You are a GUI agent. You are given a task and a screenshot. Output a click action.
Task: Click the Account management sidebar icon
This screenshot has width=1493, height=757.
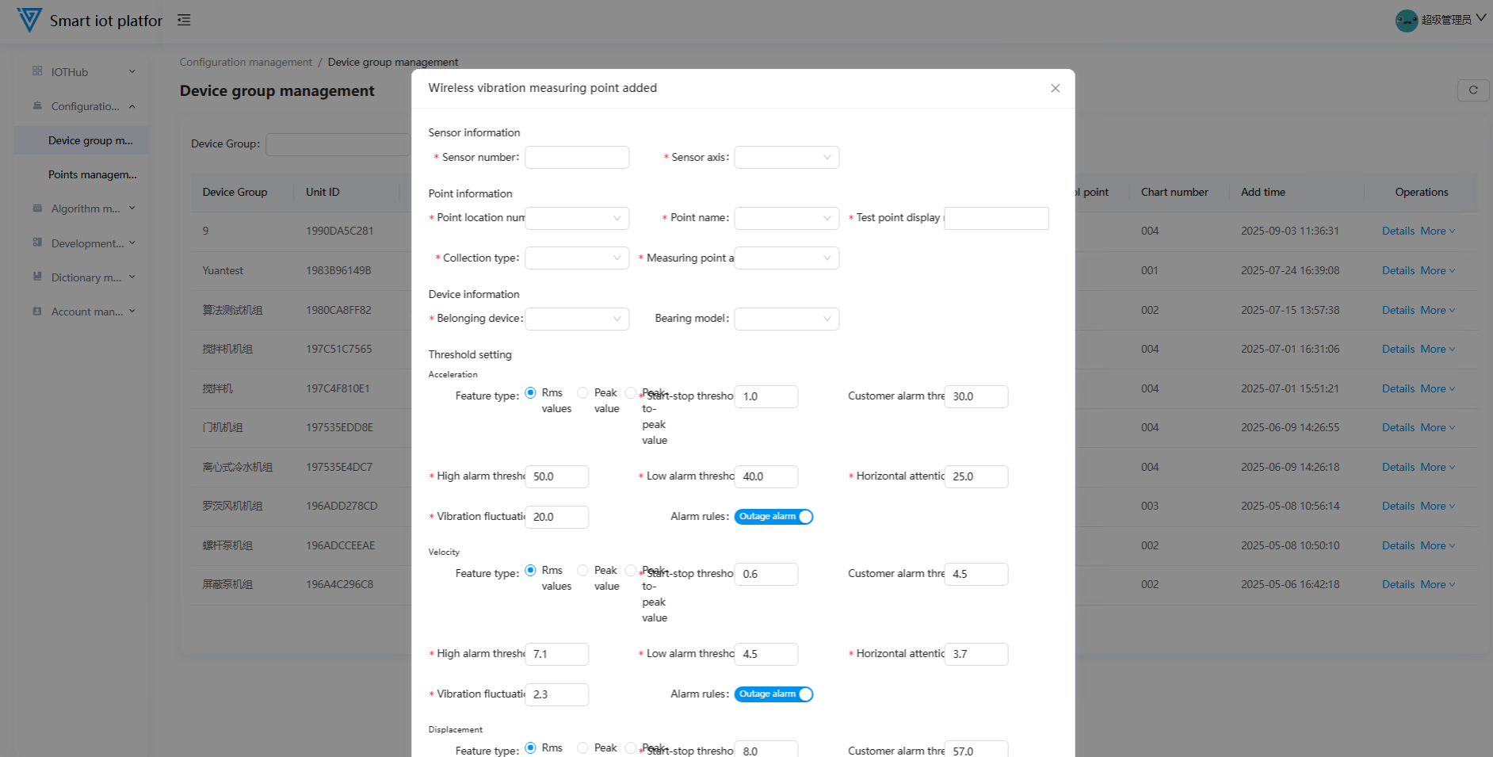point(37,312)
